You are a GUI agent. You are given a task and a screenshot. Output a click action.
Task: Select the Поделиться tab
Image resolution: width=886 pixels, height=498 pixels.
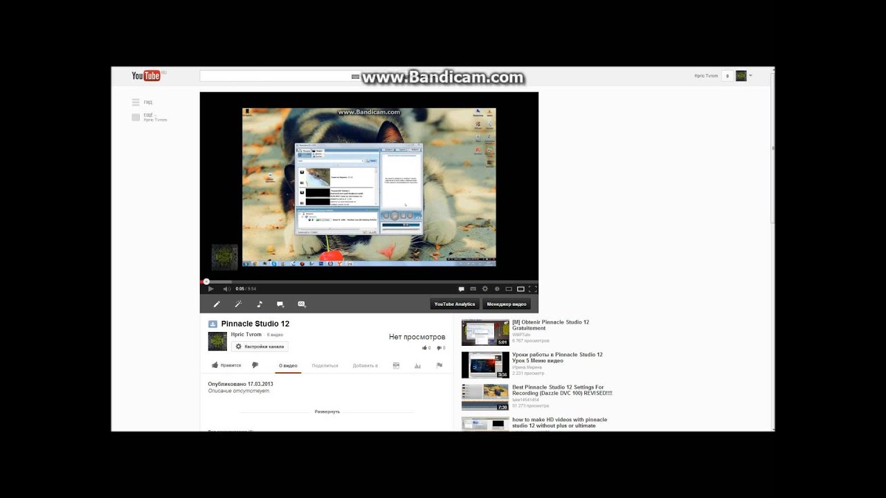325,365
